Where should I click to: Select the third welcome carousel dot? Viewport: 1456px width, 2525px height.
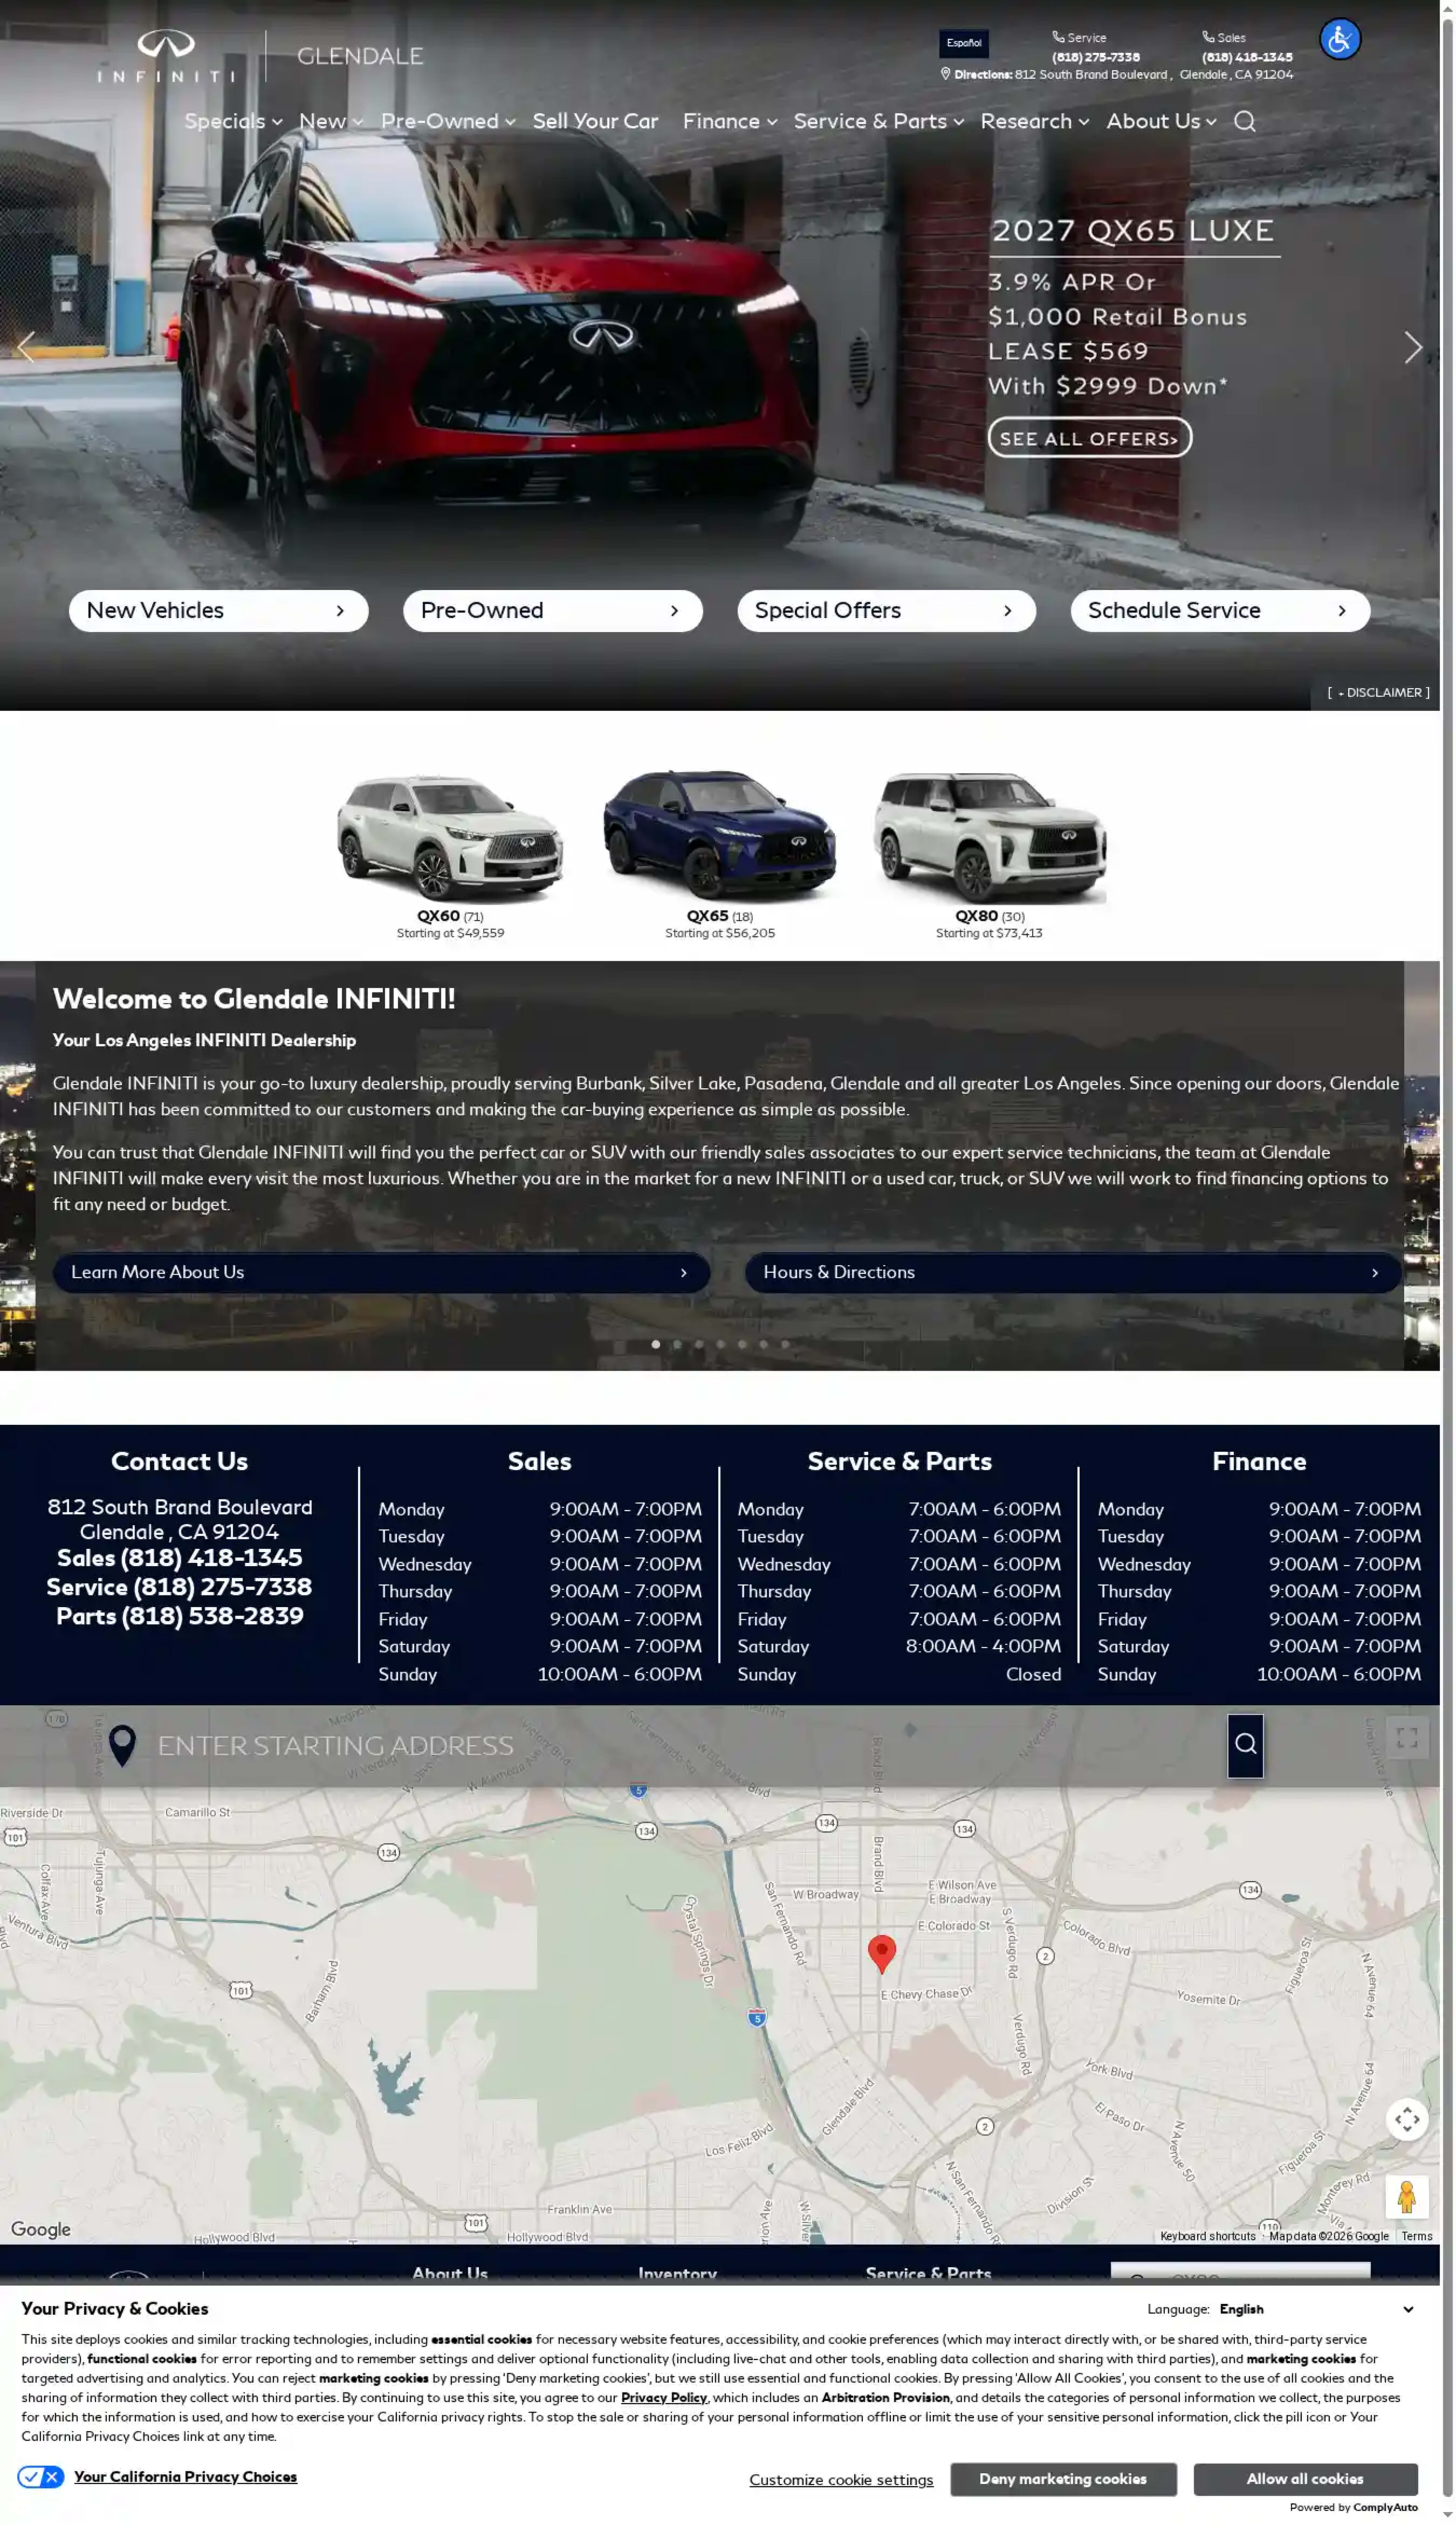[x=699, y=1344]
